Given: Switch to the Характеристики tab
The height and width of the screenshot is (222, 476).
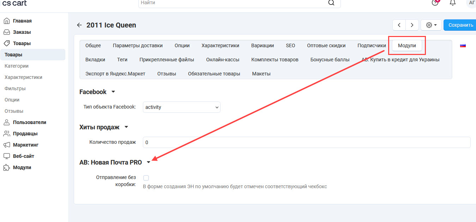Looking at the screenshot, I should pyautogui.click(x=220, y=45).
